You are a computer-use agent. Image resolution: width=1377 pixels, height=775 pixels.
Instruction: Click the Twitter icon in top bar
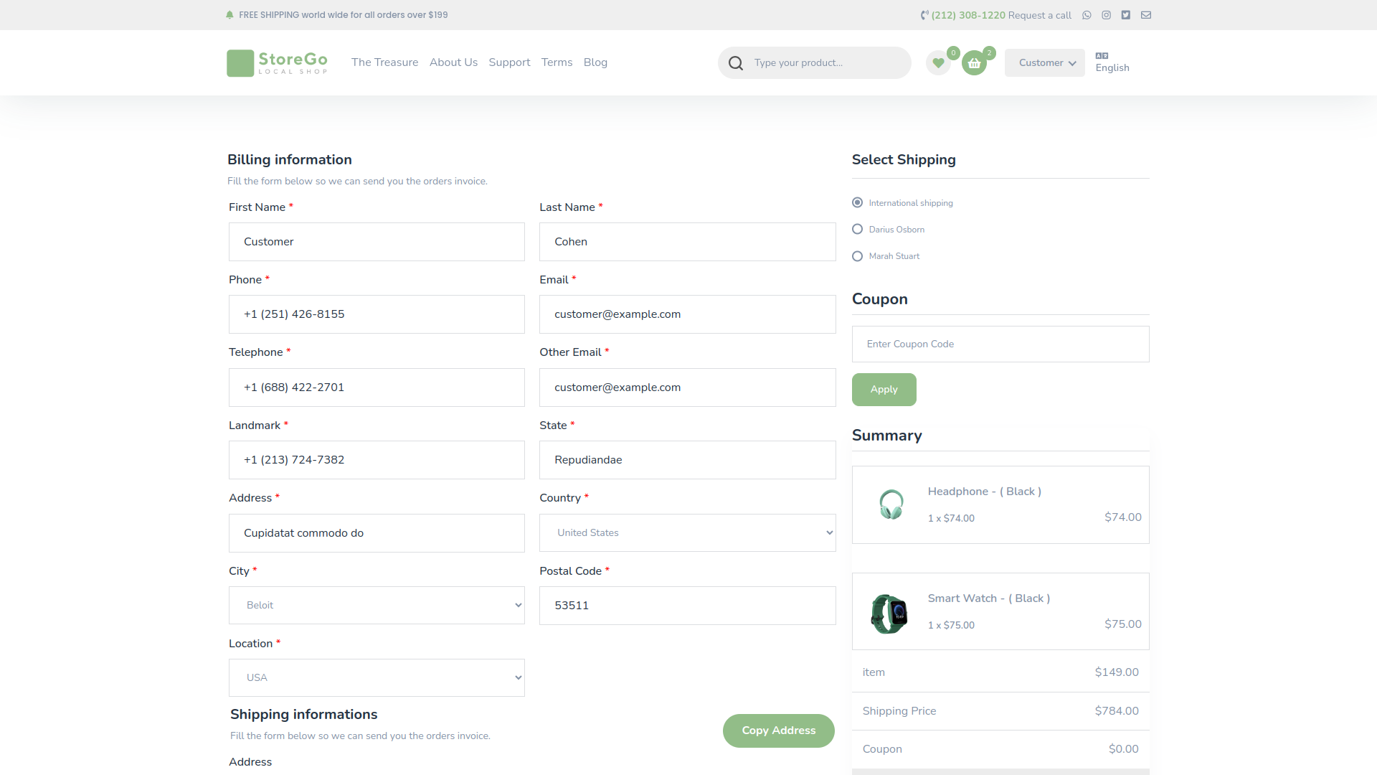(1126, 15)
